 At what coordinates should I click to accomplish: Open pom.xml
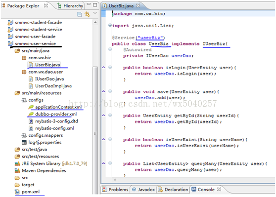coord(31,192)
